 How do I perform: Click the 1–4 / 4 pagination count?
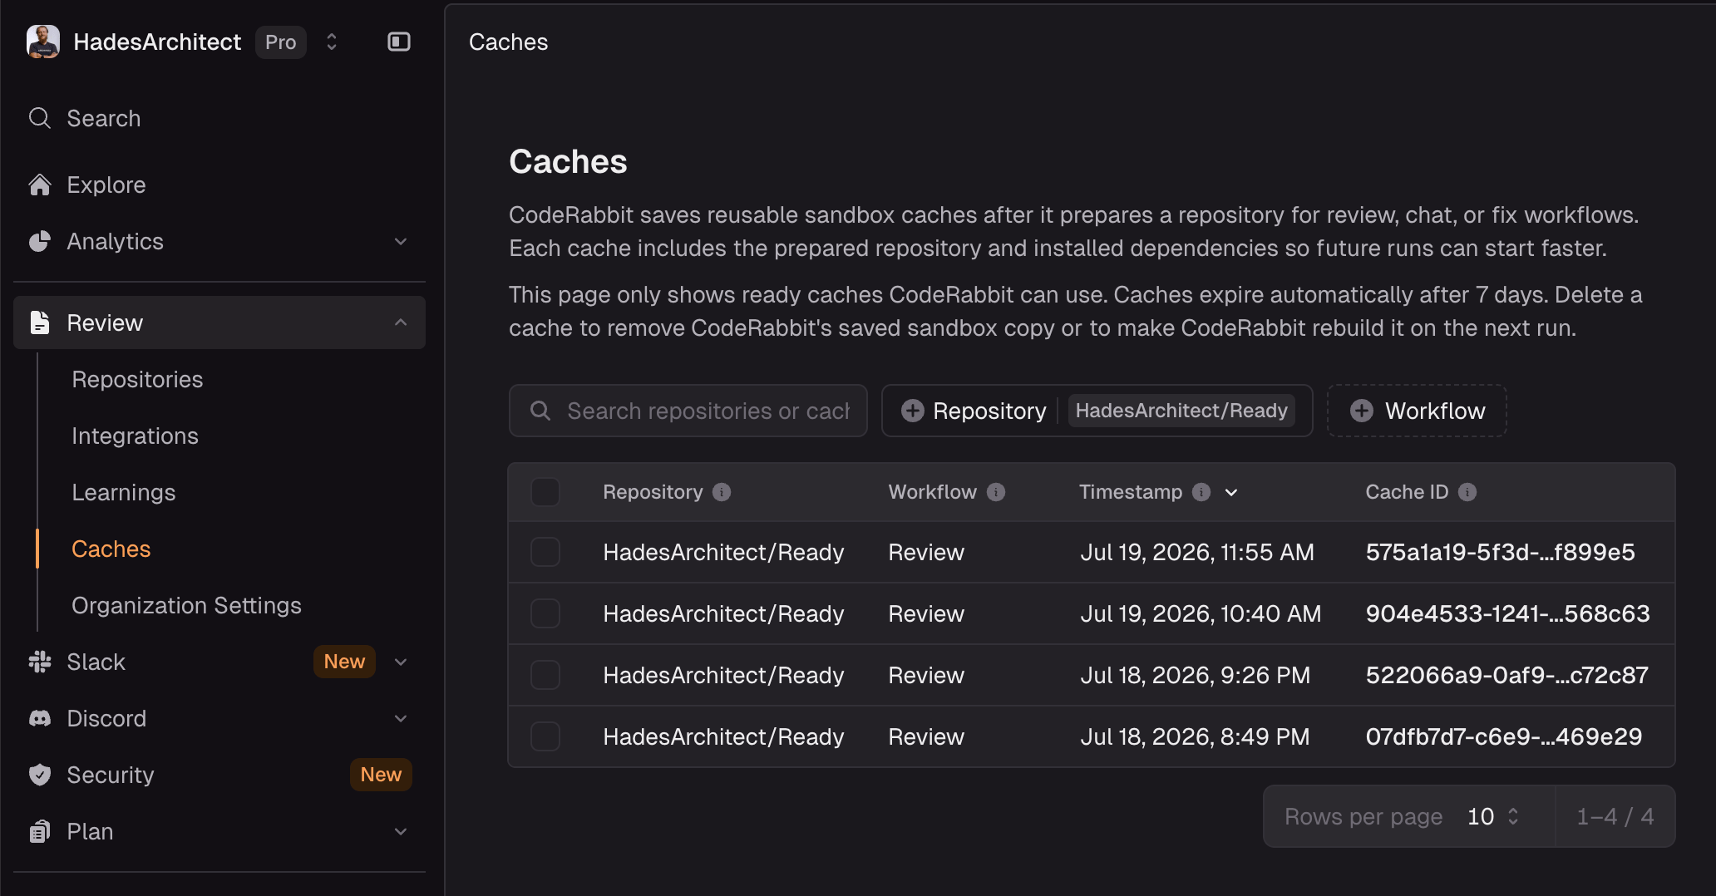click(1615, 816)
